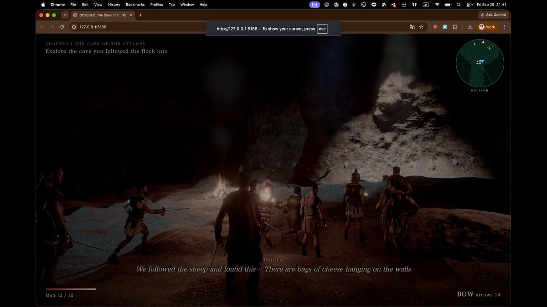Open the LINE chat bubble menu bar icon

pos(374,5)
